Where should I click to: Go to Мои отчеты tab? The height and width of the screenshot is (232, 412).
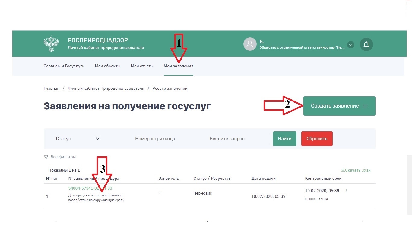coord(142,66)
